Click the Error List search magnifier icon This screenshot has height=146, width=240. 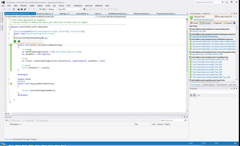(185, 120)
